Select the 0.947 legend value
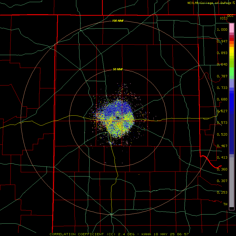 click(222, 41)
